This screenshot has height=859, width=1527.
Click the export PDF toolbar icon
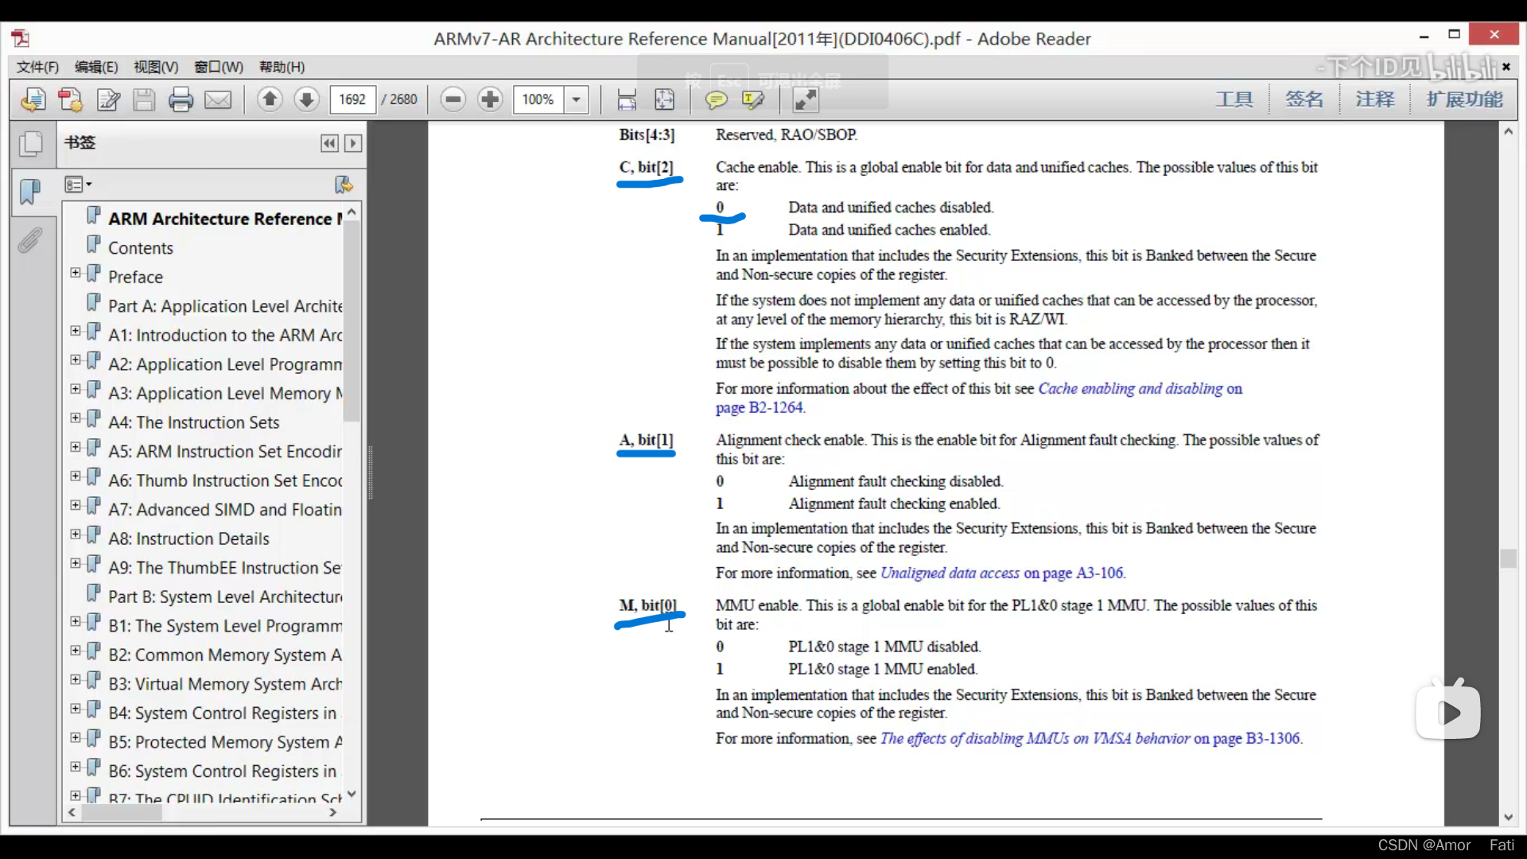tap(70, 99)
